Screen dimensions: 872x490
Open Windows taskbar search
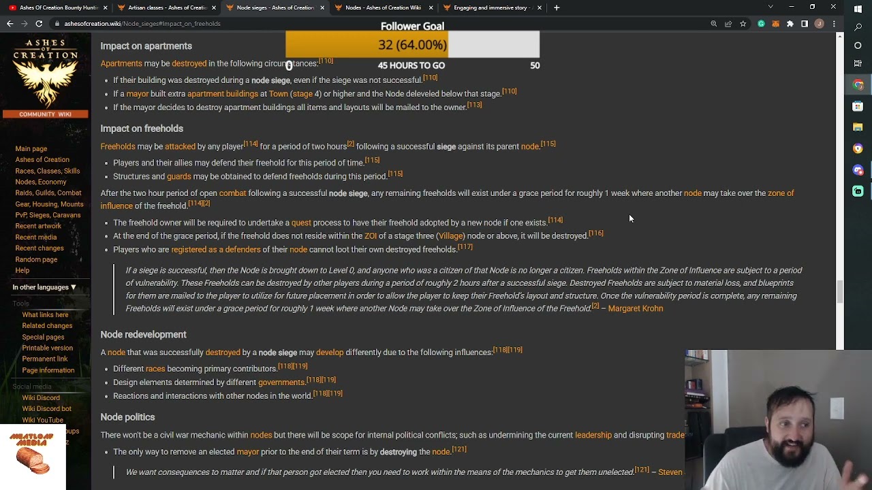point(858,27)
